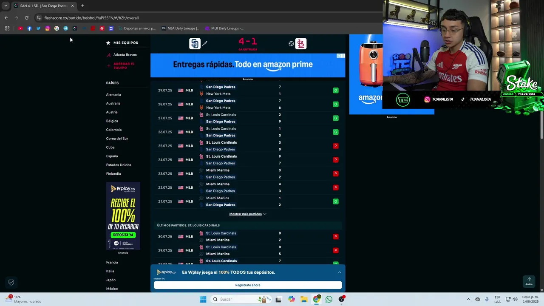Select México in the countries list

(x=112, y=289)
